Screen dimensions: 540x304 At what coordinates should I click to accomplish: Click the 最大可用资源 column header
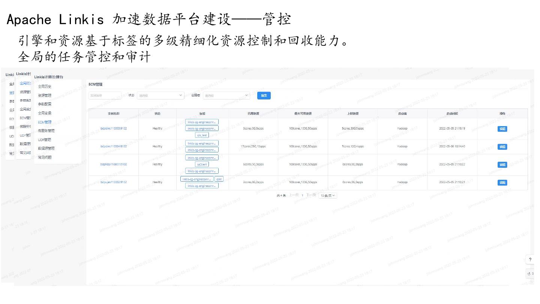303,113
